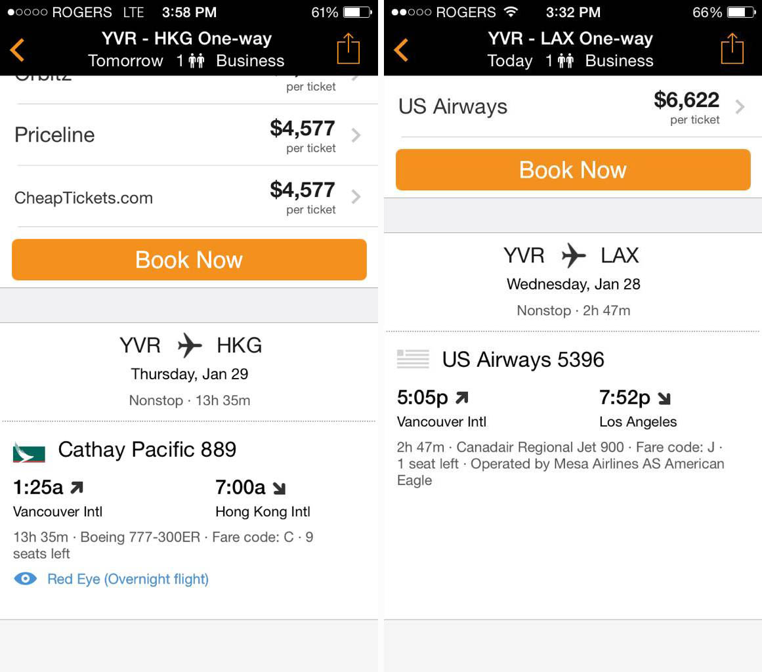Tap the US Airways 5396 flight title
This screenshot has height=672, width=762.
click(523, 360)
